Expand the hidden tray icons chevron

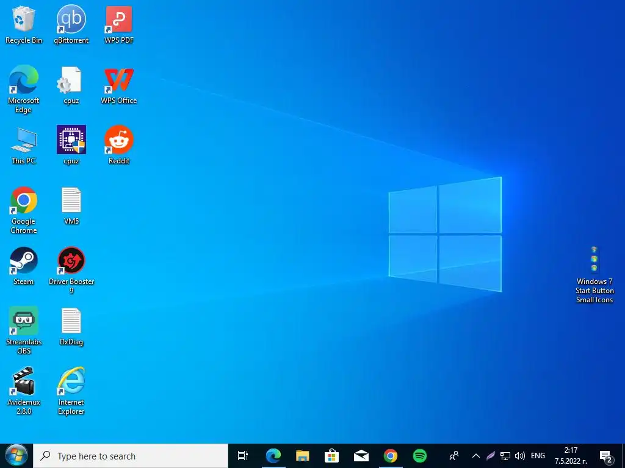click(x=476, y=456)
